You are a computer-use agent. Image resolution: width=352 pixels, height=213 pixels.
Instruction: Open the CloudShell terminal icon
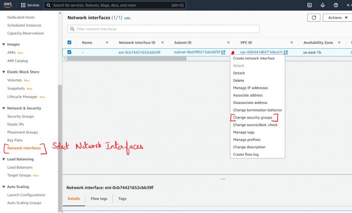309,5
